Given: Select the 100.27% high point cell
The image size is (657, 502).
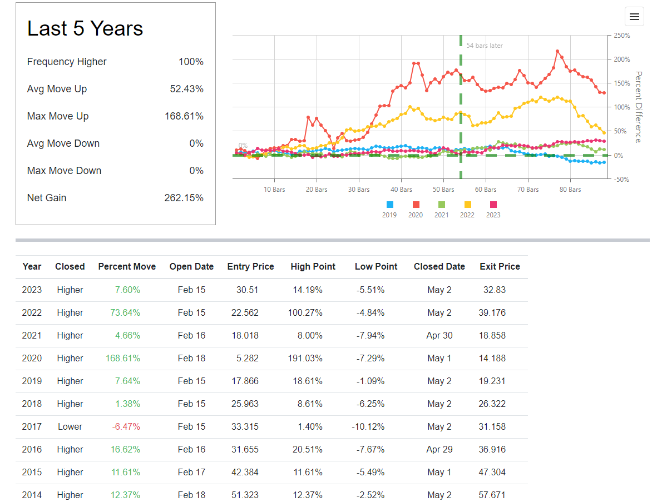Looking at the screenshot, I should coord(305,313).
